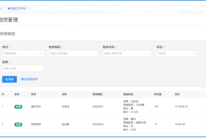Select the 安全鞋 name cell
206x138 pixels.
[66, 124]
